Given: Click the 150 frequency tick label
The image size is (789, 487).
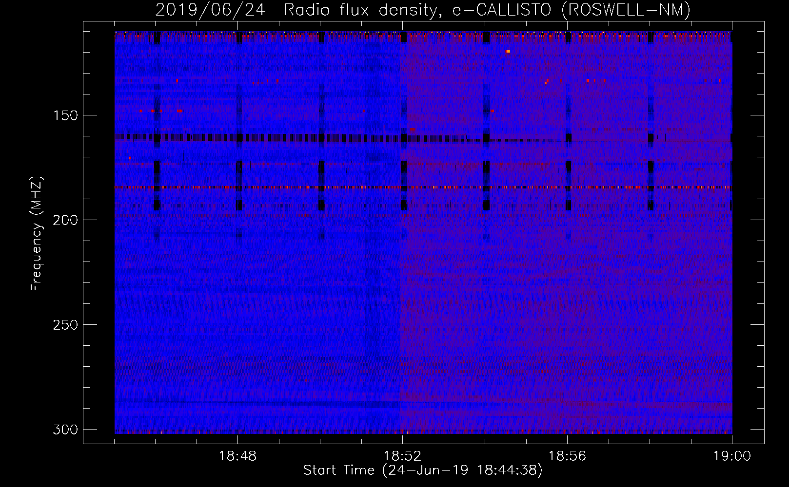Looking at the screenshot, I should (x=65, y=115).
